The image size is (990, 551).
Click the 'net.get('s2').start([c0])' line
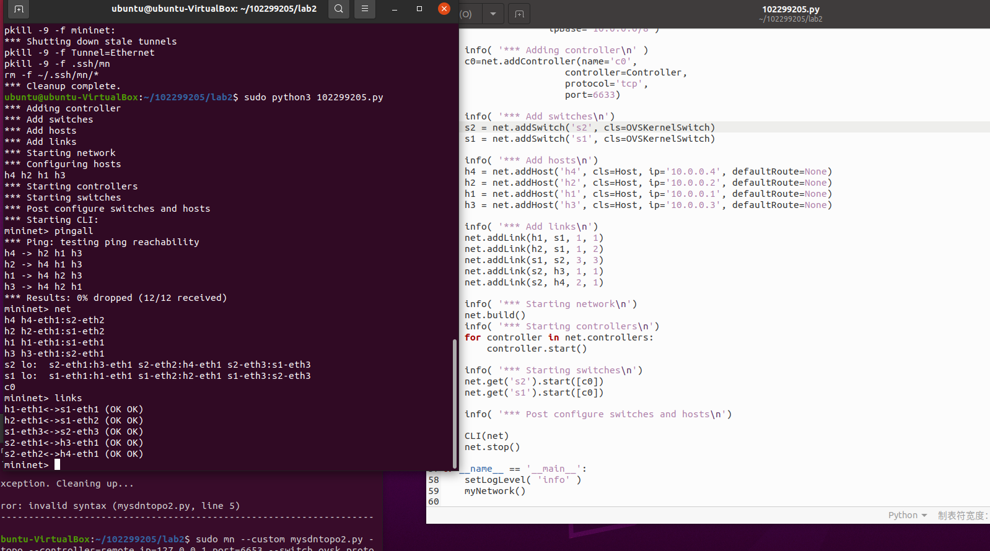click(x=534, y=381)
